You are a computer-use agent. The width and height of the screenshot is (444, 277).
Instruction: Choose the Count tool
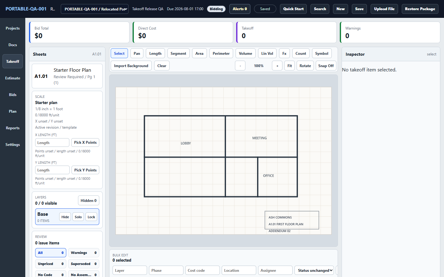point(301,53)
